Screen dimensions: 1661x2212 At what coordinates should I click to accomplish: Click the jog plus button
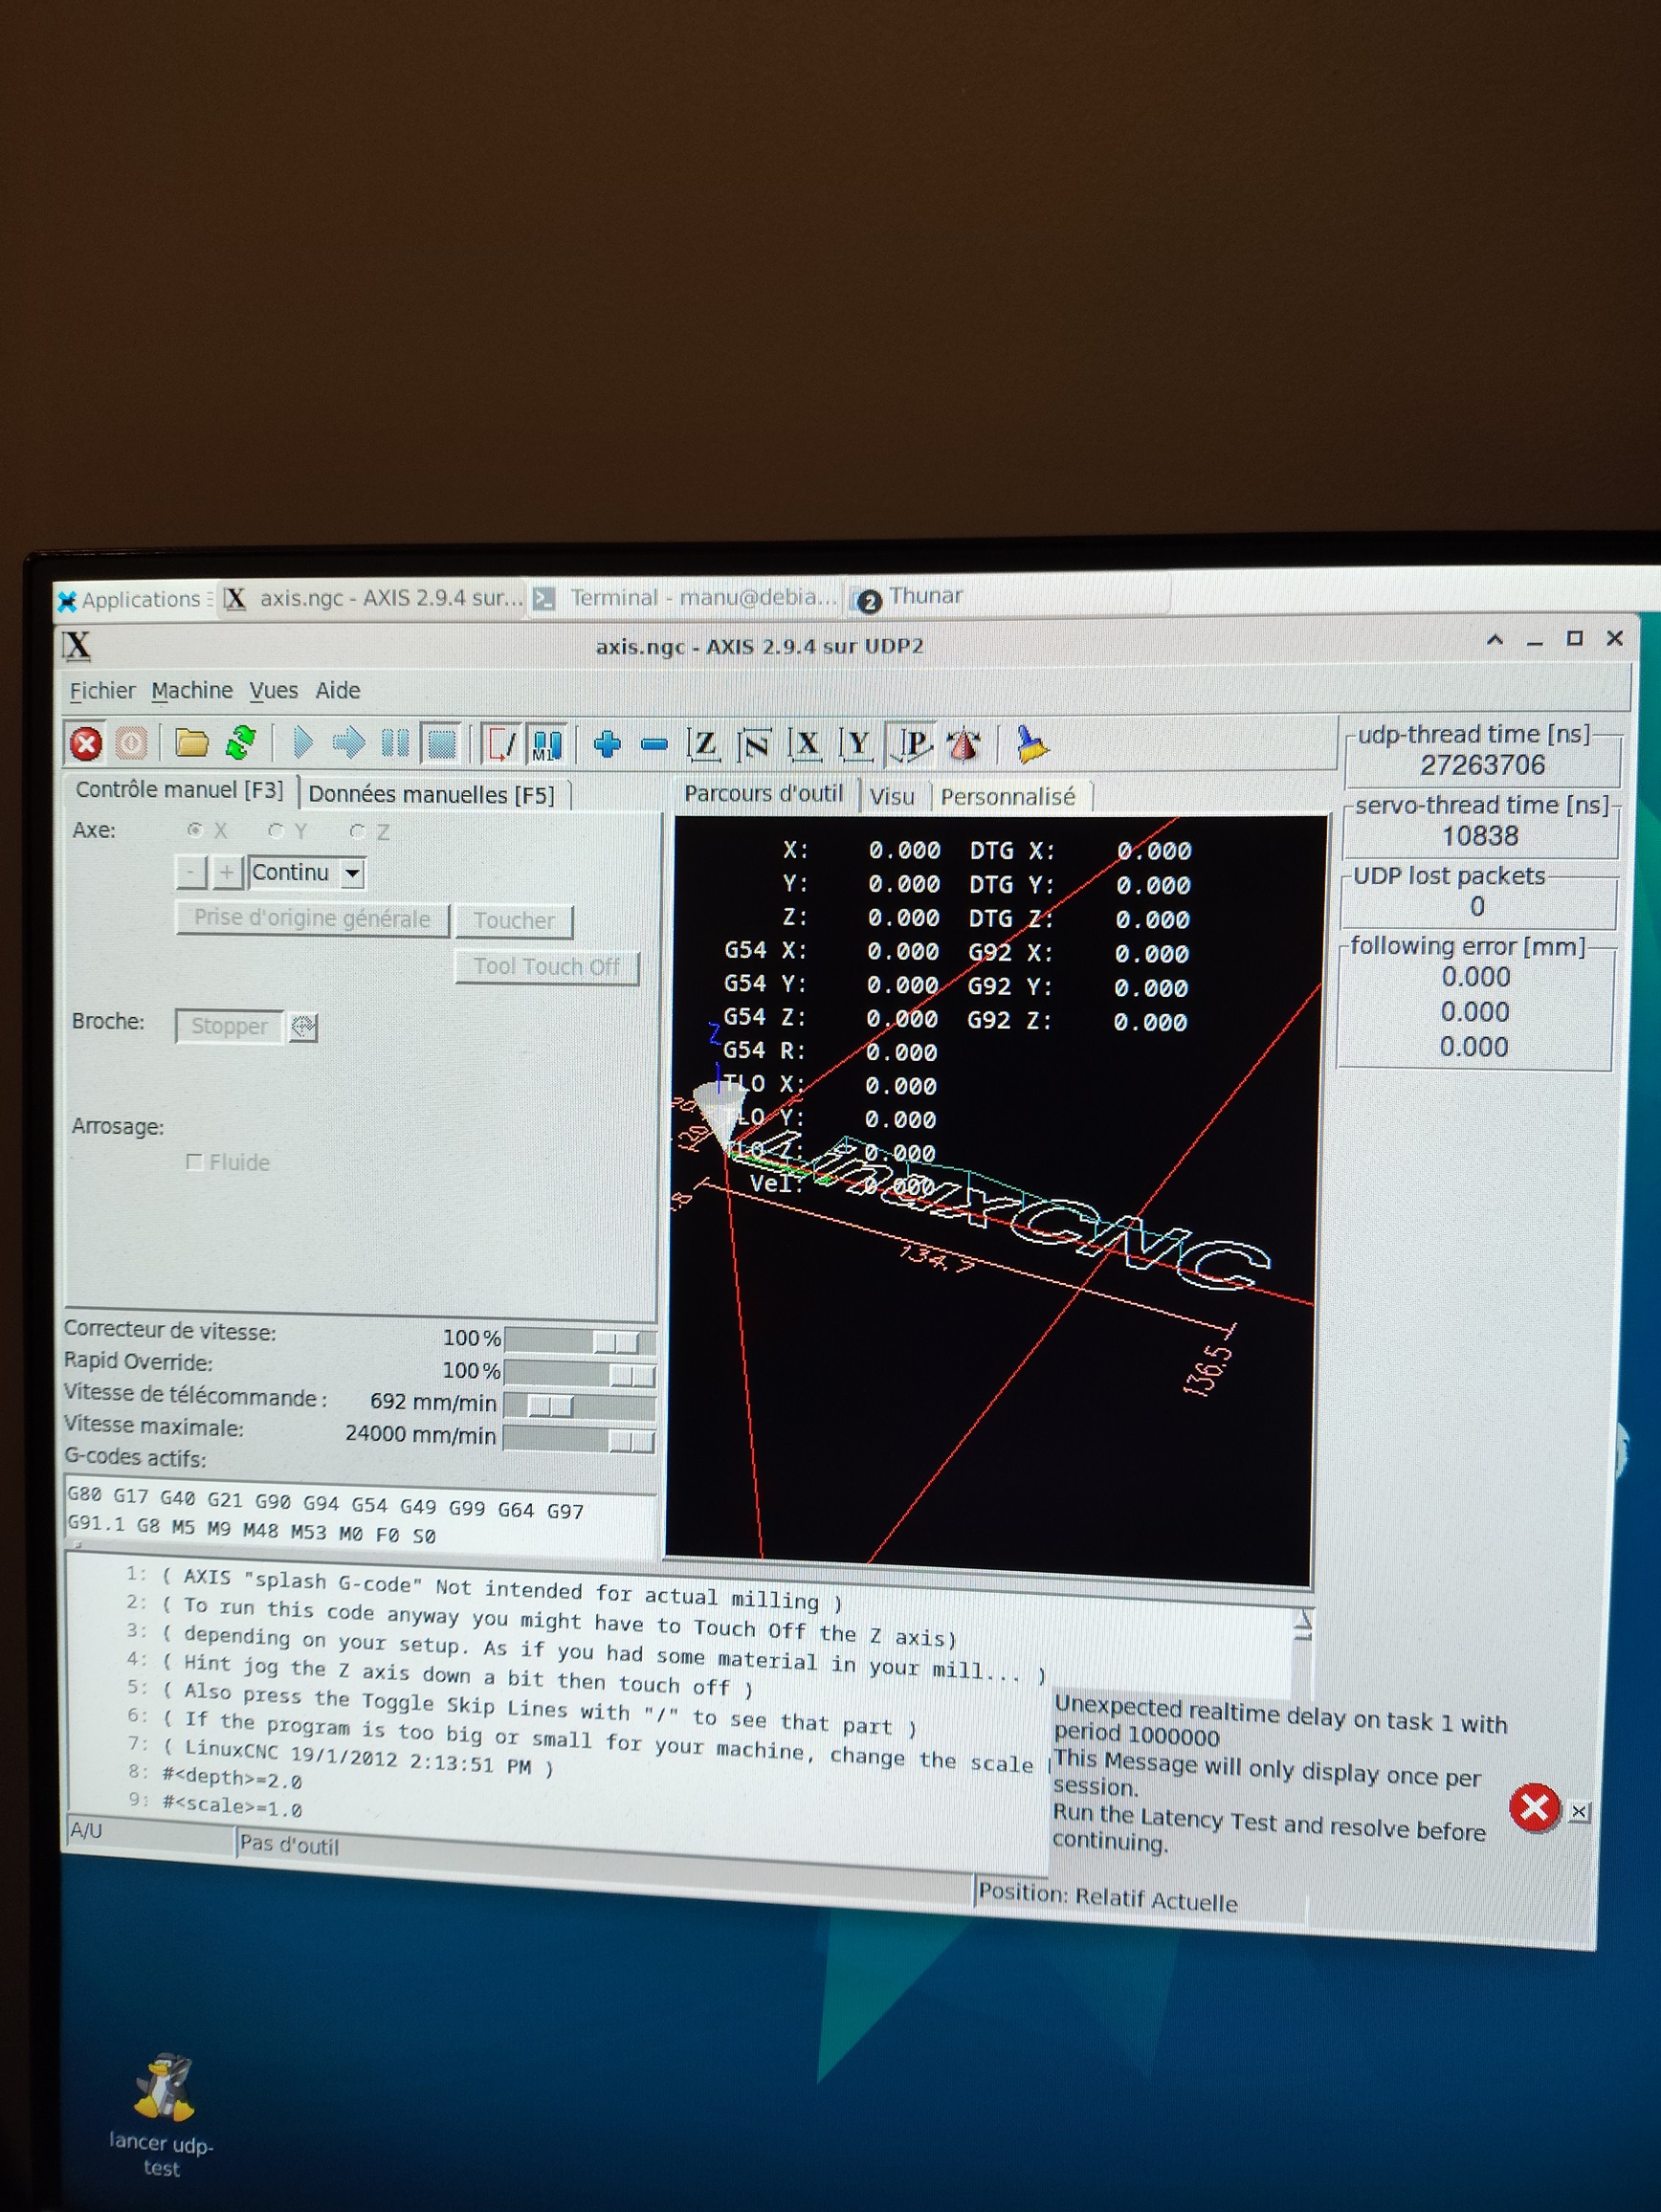pos(227,872)
